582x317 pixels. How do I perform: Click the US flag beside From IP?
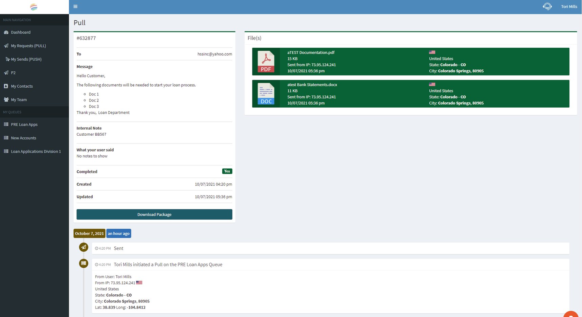(x=139, y=282)
